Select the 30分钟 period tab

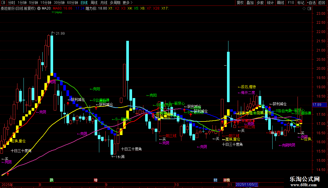pos(59,3)
